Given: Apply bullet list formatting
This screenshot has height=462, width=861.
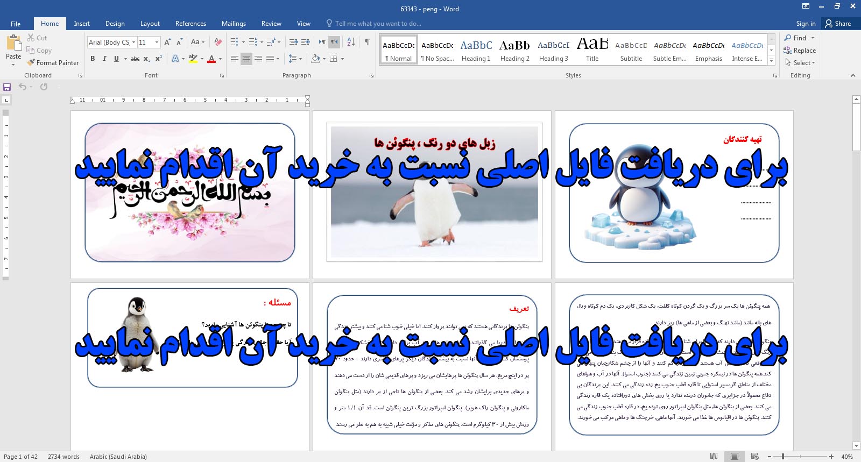Looking at the screenshot, I should [x=235, y=42].
